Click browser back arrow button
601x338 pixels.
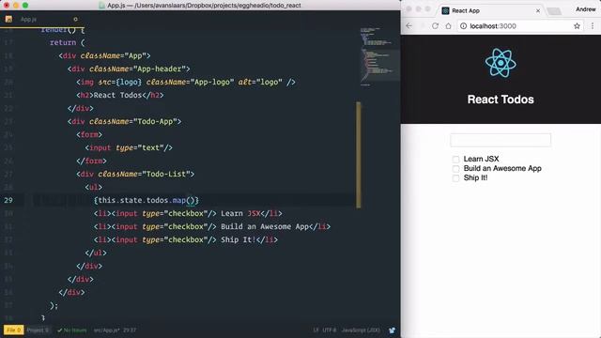409,26
